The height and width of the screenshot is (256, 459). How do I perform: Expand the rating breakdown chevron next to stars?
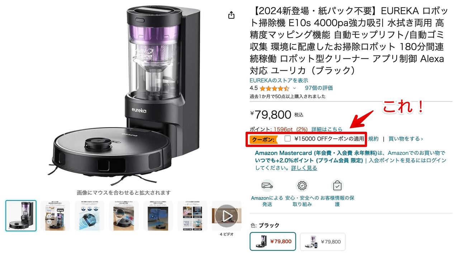294,88
